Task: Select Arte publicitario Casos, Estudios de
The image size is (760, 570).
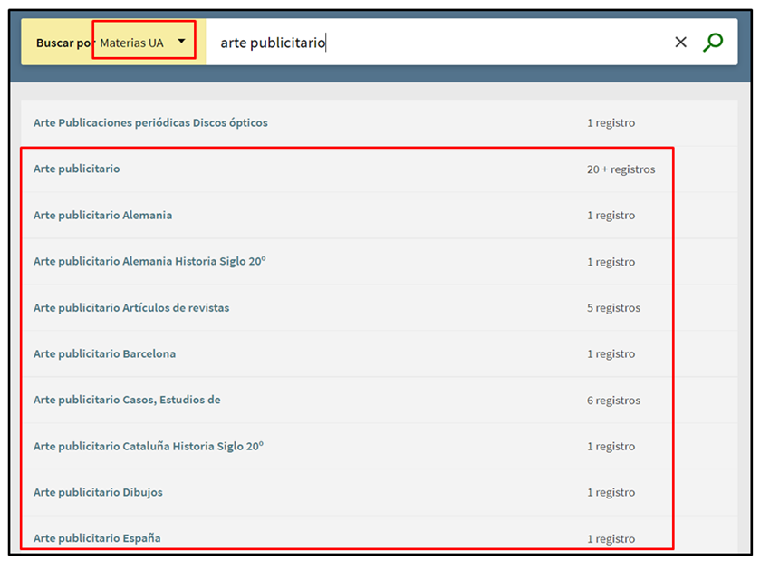Action: coord(127,400)
